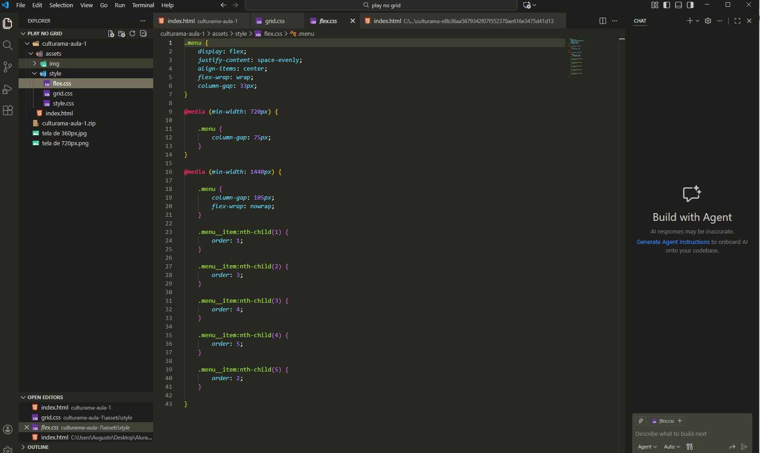Viewport: 760px width, 453px height.
Task: Click the New File icon in Explorer
Action: click(111, 33)
